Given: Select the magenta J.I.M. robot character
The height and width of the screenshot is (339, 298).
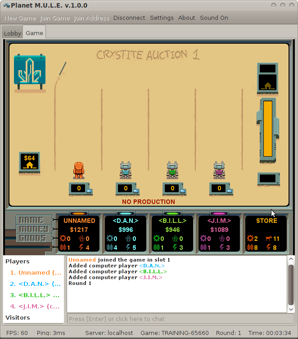Looking at the screenshot, I should coord(219,170).
